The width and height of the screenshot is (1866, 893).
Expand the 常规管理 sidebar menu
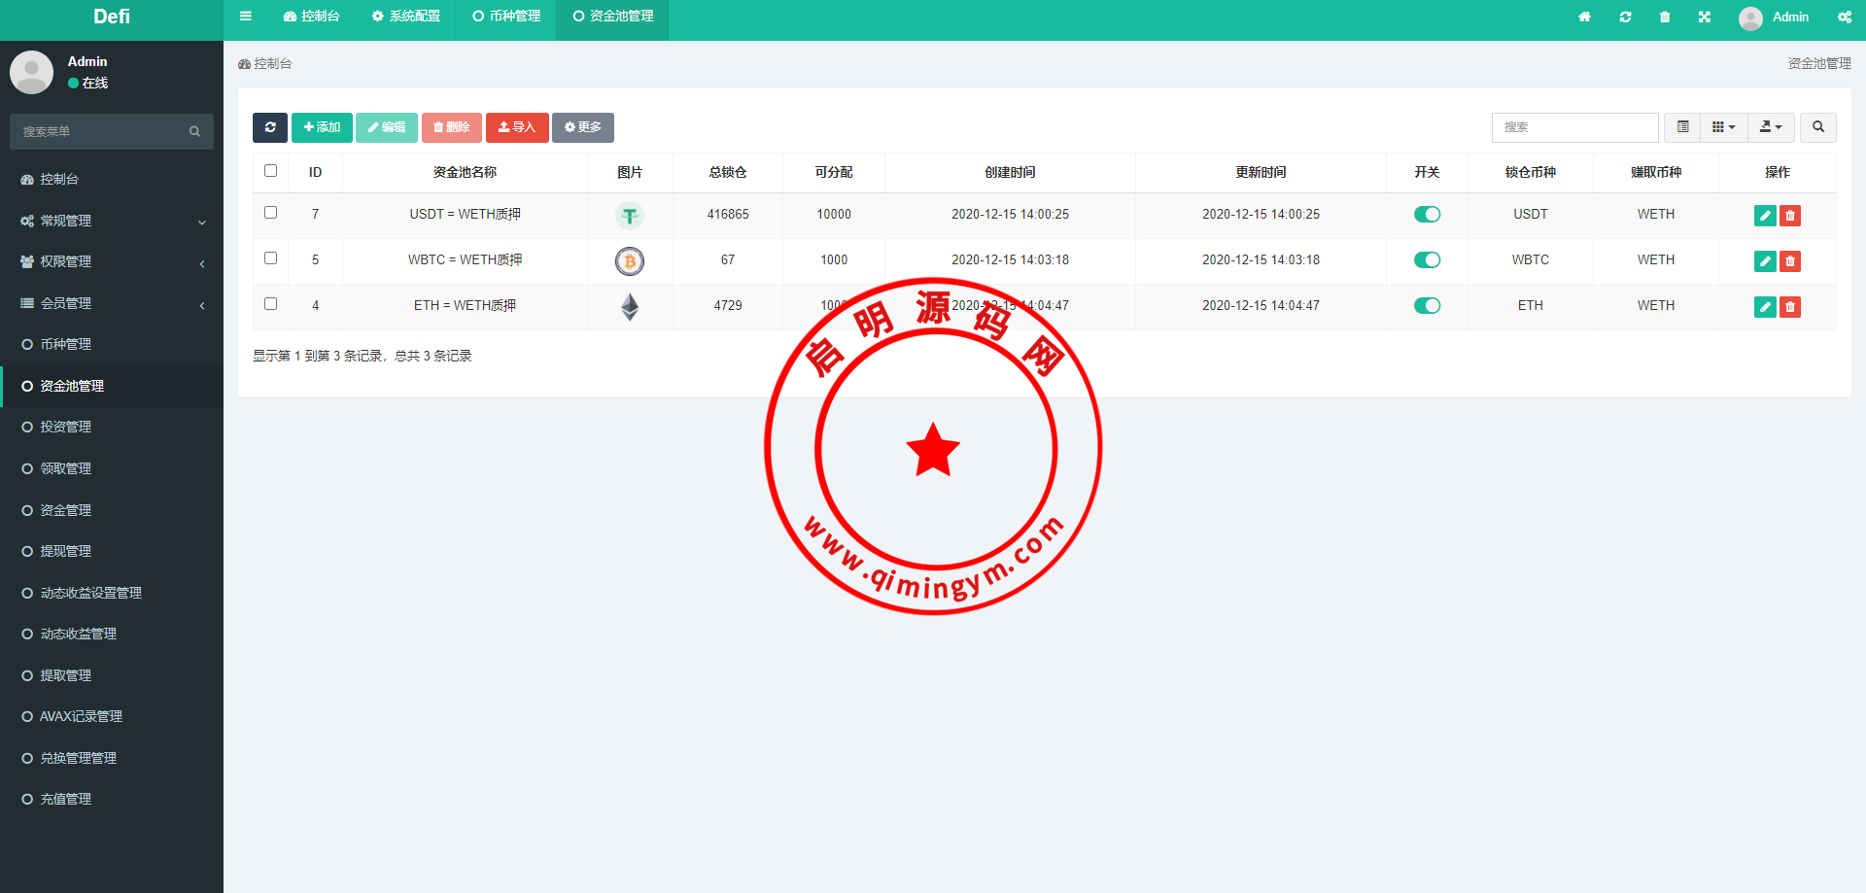coord(112,221)
